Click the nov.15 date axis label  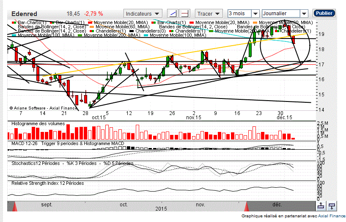click(x=194, y=118)
